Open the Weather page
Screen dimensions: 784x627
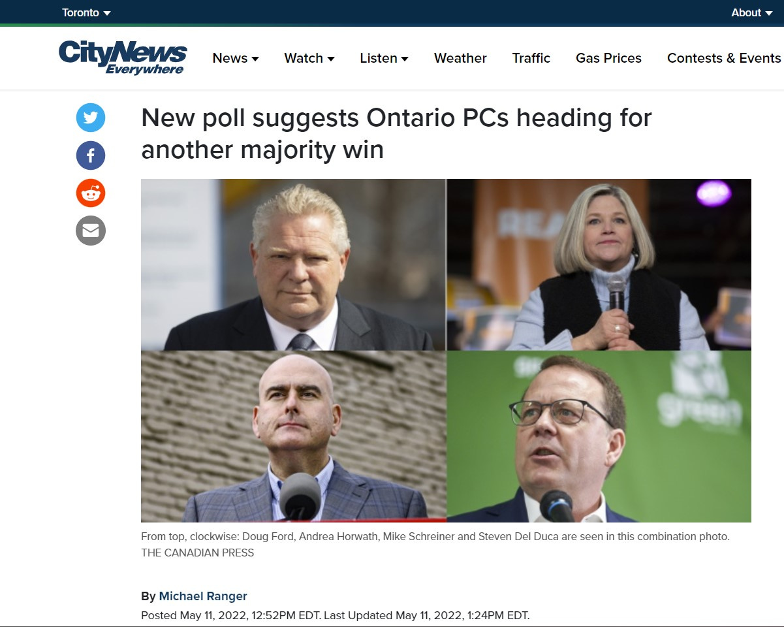click(x=460, y=58)
